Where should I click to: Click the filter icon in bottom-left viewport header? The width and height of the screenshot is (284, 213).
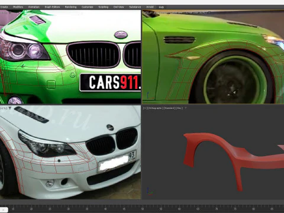click(x=10, y=108)
